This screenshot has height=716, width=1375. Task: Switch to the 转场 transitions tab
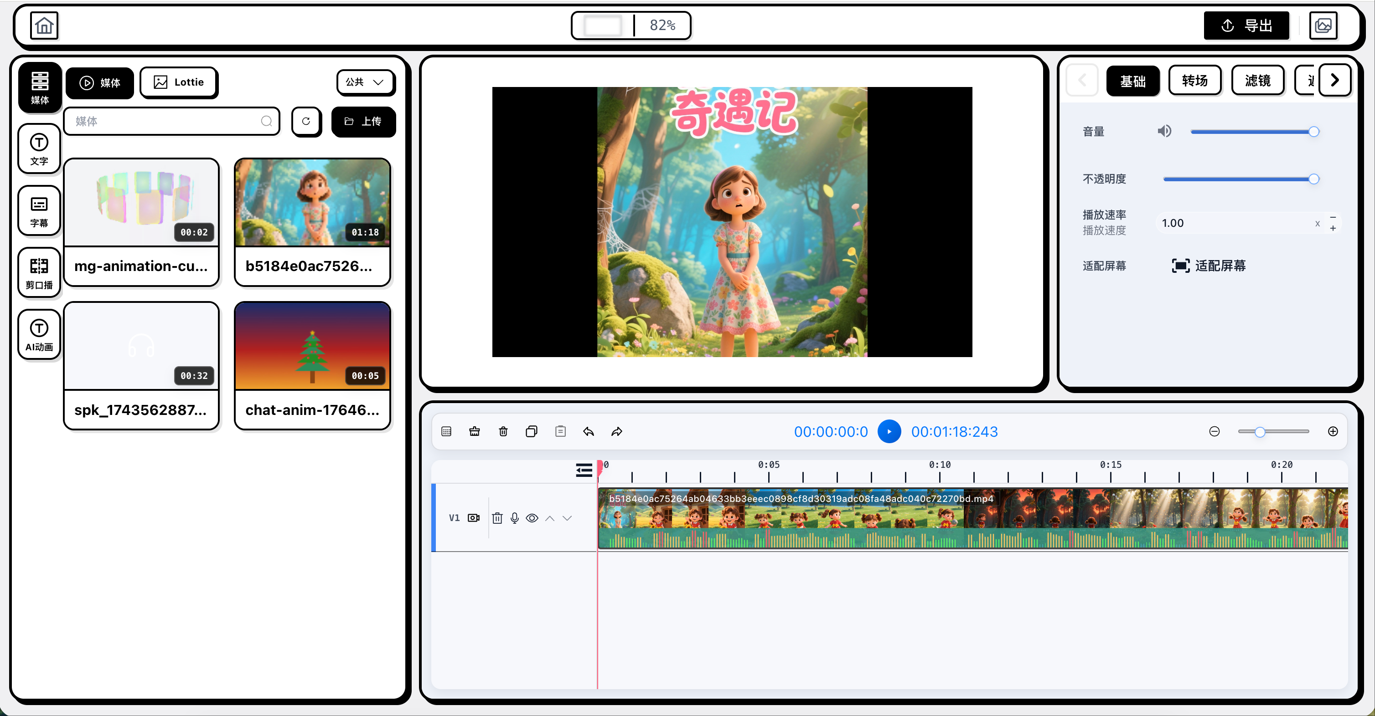(x=1194, y=81)
